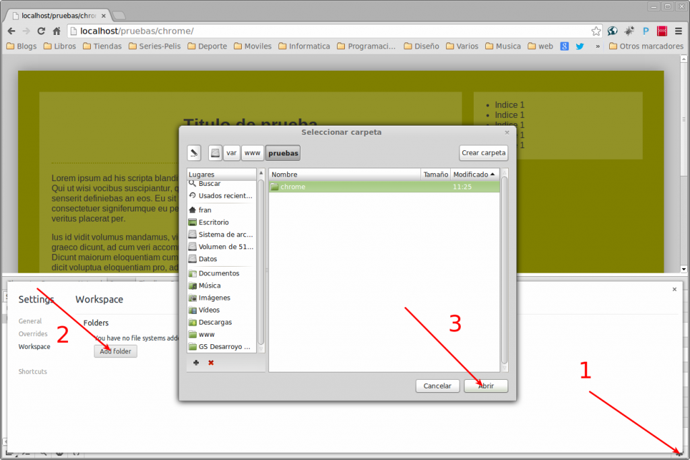This screenshot has width=690, height=460.
Task: Open the Programaci... bookmark folder
Action: 366,46
